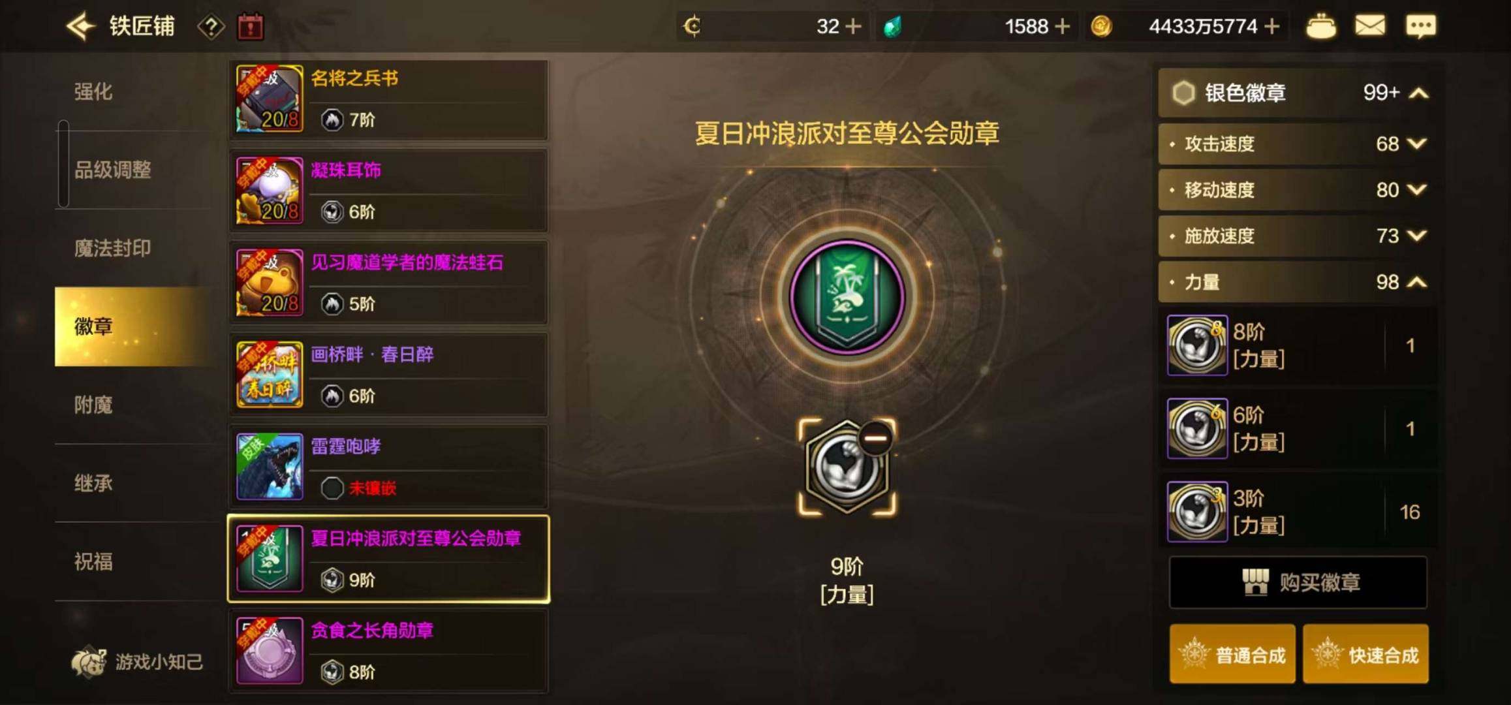Click the 购买徽章 button
1511x705 pixels.
1298,582
